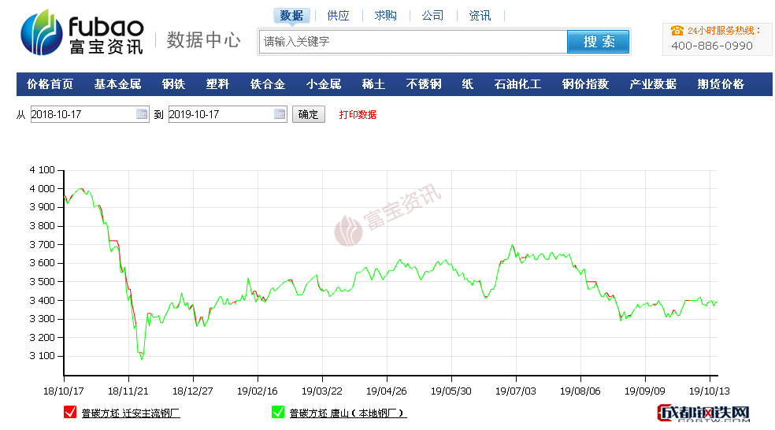
Task: Click the Fubao logo icon
Action: click(x=43, y=33)
